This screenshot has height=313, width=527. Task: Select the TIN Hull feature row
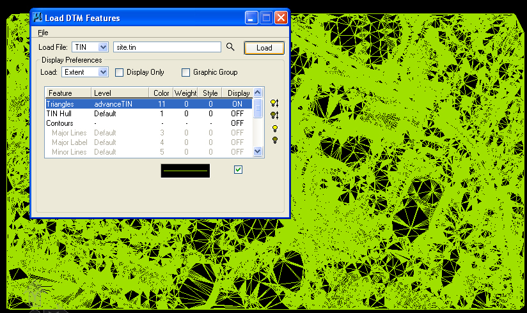click(149, 114)
